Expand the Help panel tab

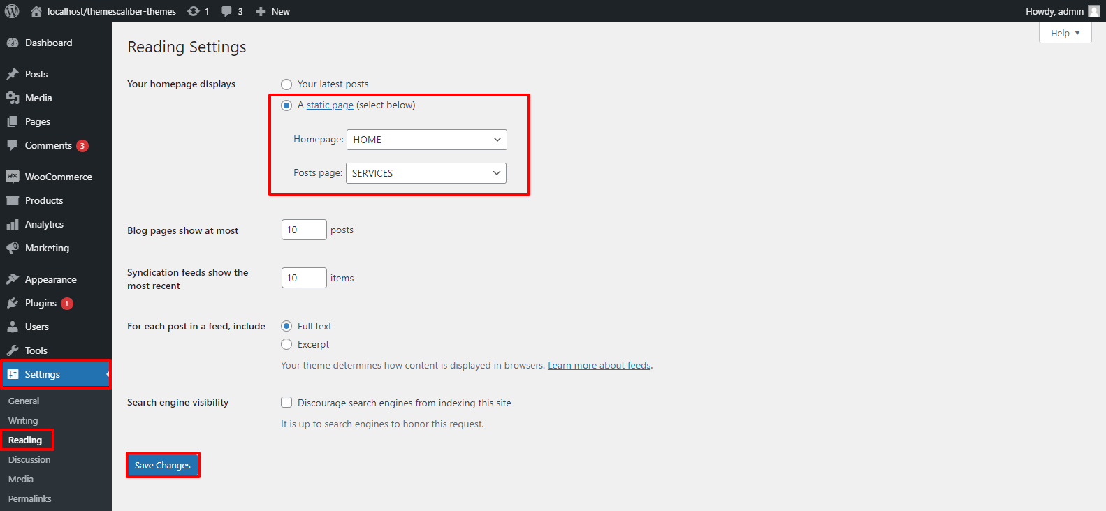(1065, 33)
